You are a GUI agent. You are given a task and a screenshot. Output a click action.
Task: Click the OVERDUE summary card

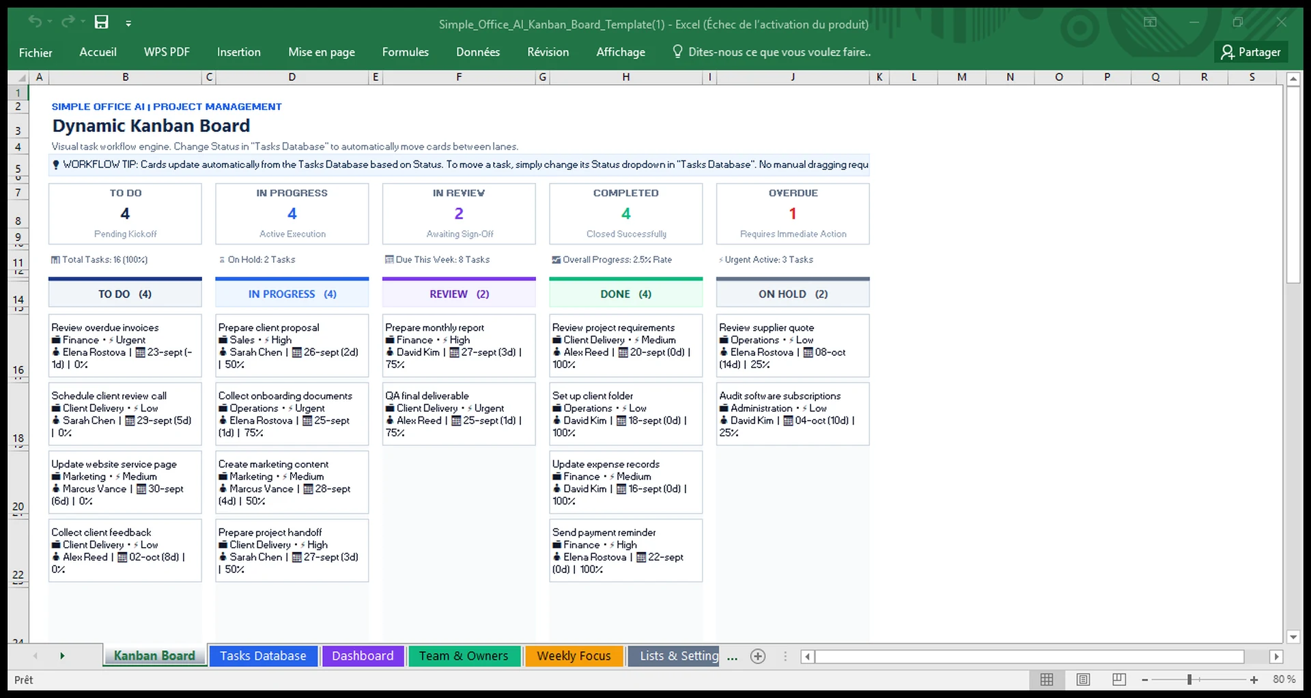coord(793,213)
